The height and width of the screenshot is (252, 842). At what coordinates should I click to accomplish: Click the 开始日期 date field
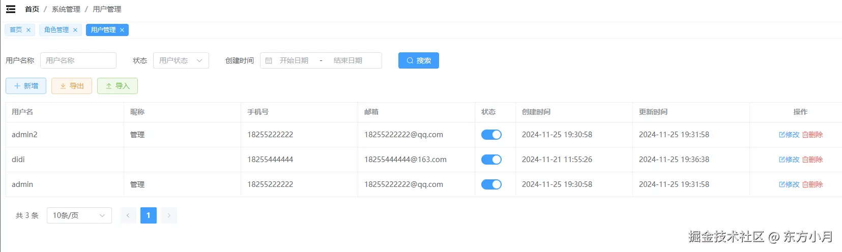point(294,60)
